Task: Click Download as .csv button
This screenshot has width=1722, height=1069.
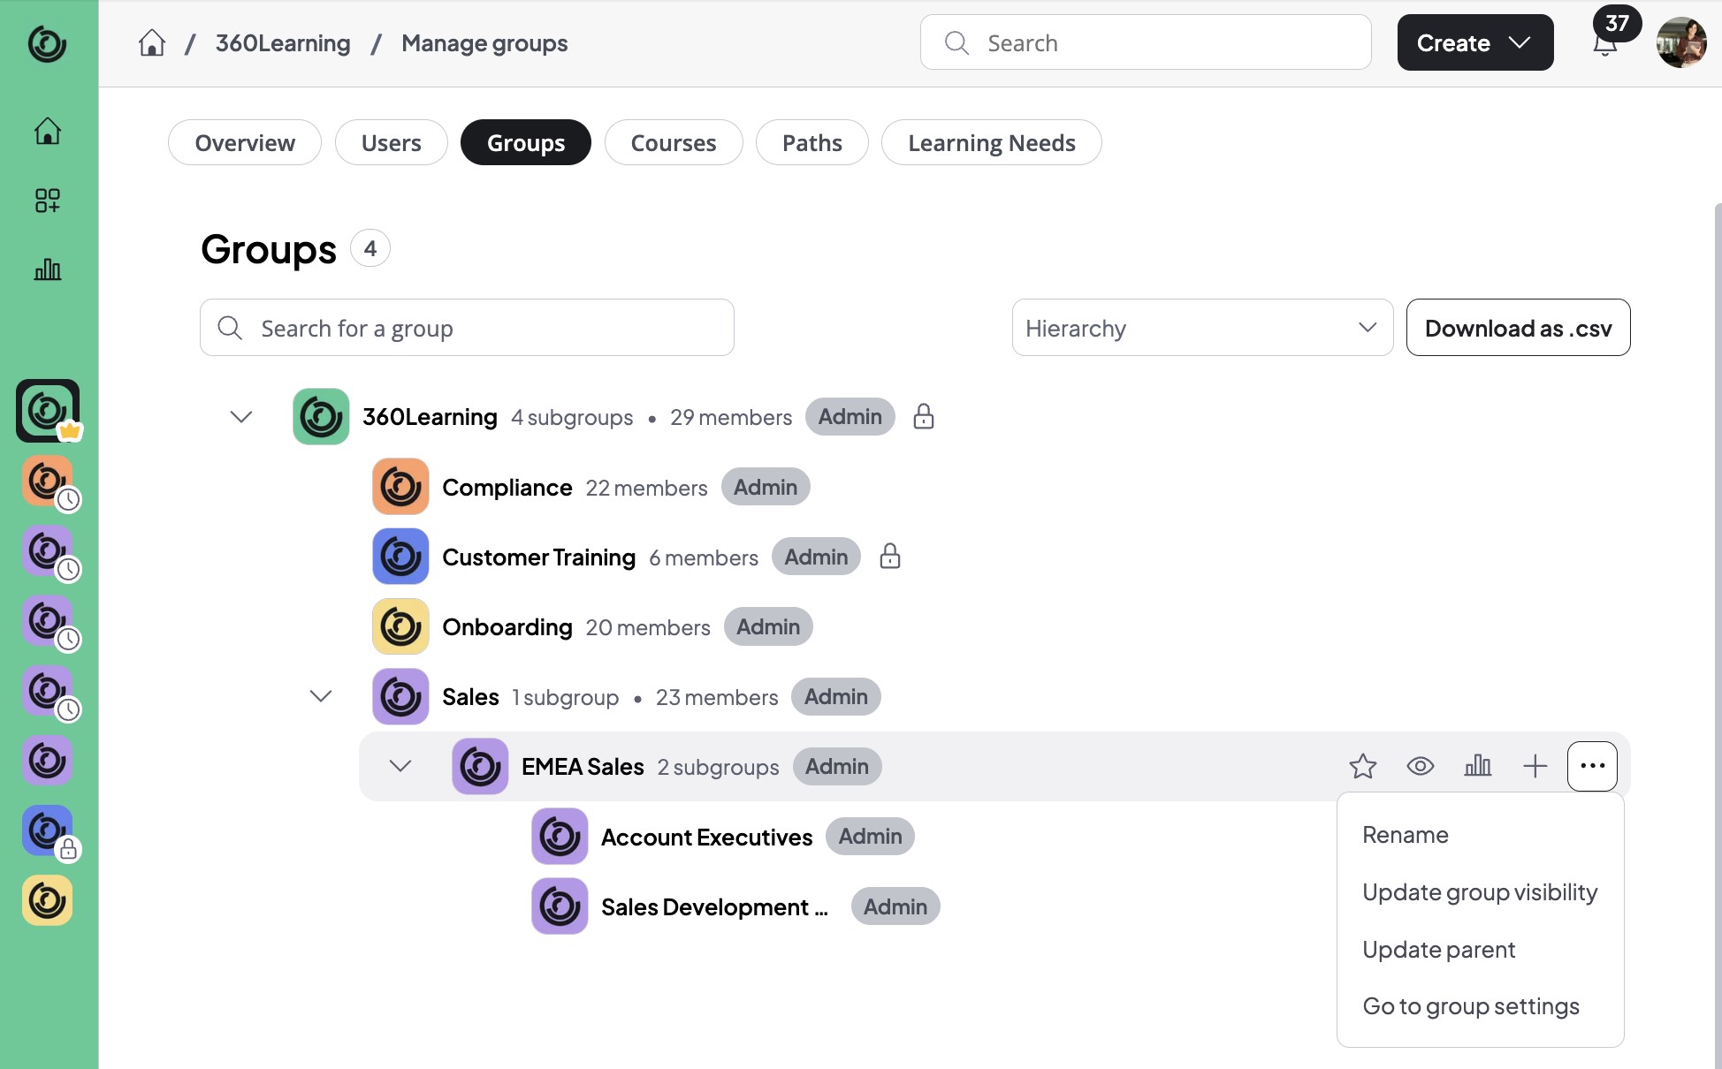Action: click(x=1518, y=328)
